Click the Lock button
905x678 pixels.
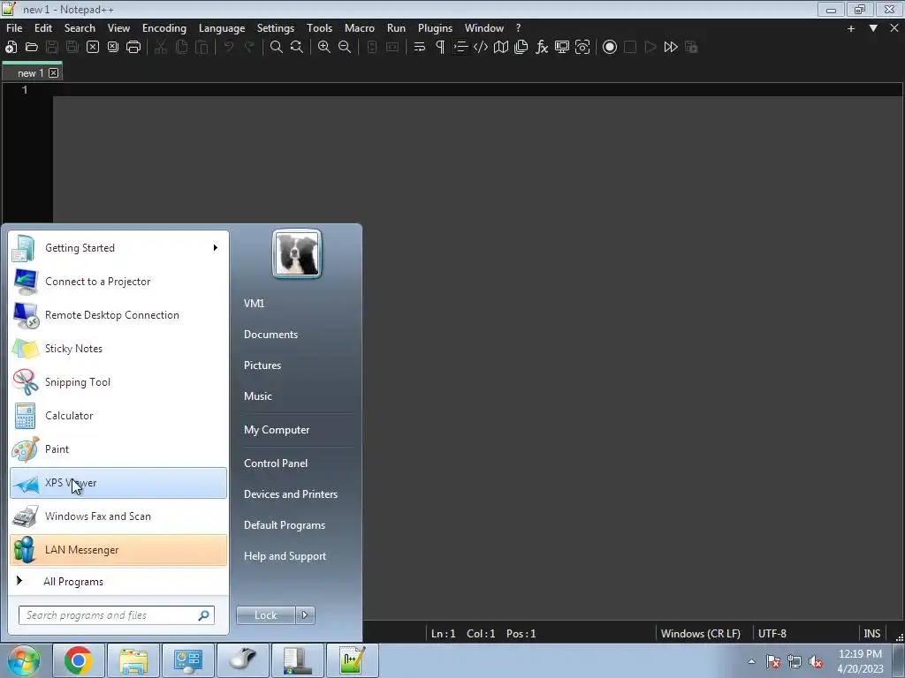[266, 615]
